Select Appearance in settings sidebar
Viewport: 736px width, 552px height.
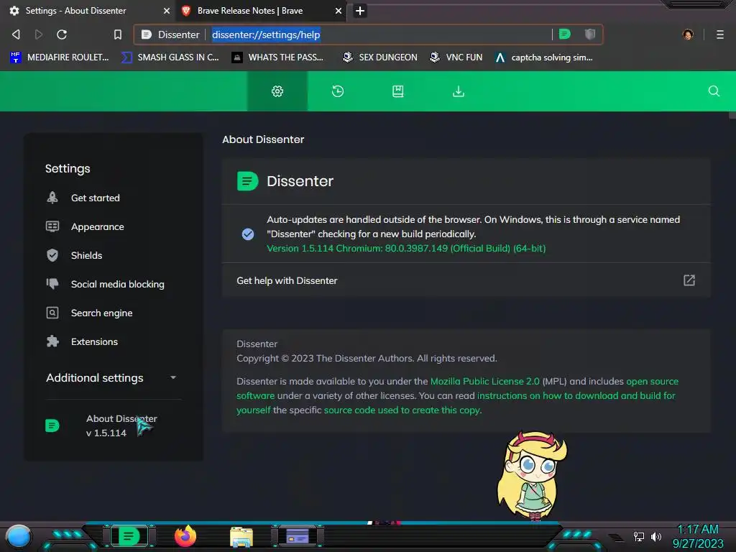click(97, 226)
